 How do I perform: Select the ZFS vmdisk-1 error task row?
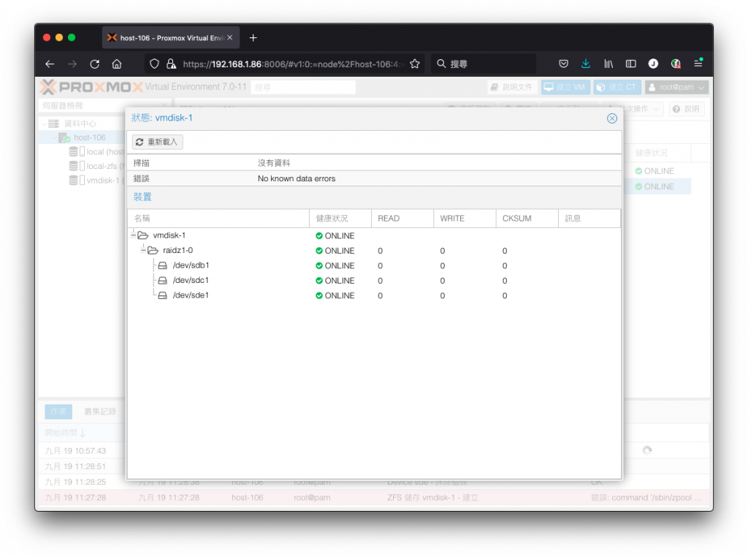click(x=374, y=497)
